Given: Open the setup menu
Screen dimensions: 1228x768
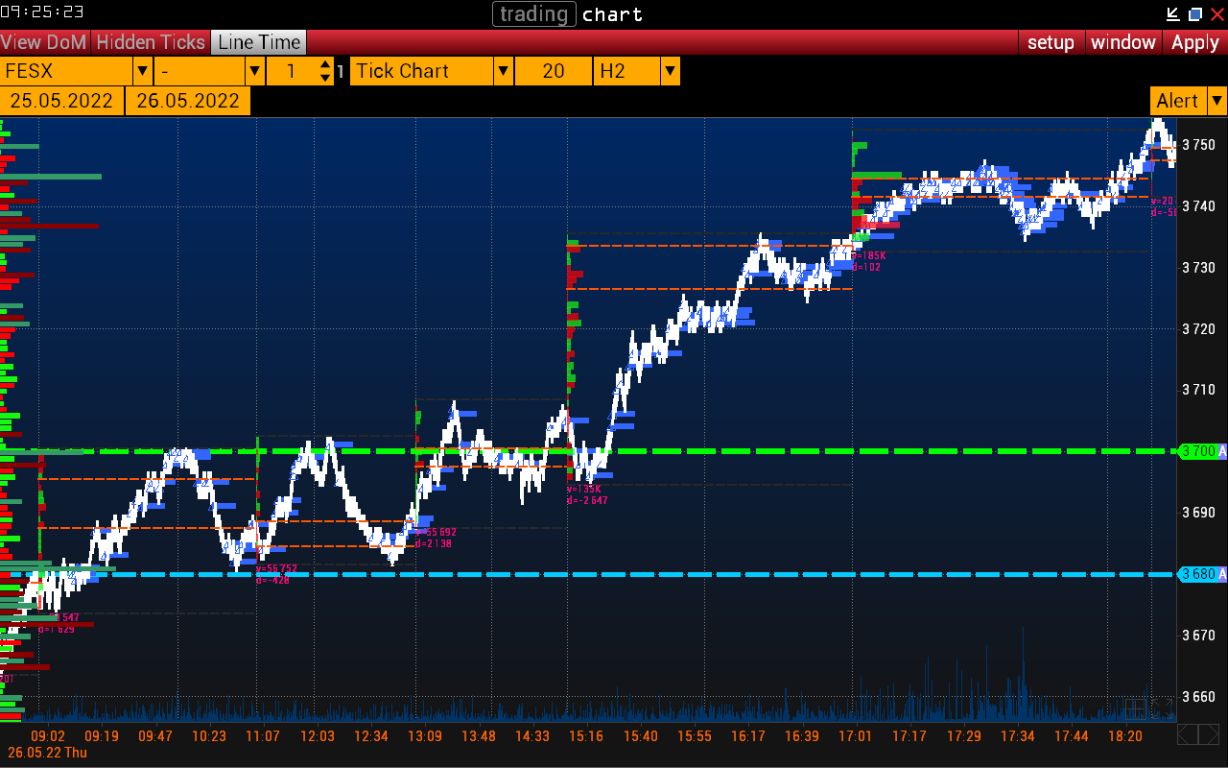Looking at the screenshot, I should (x=1051, y=42).
